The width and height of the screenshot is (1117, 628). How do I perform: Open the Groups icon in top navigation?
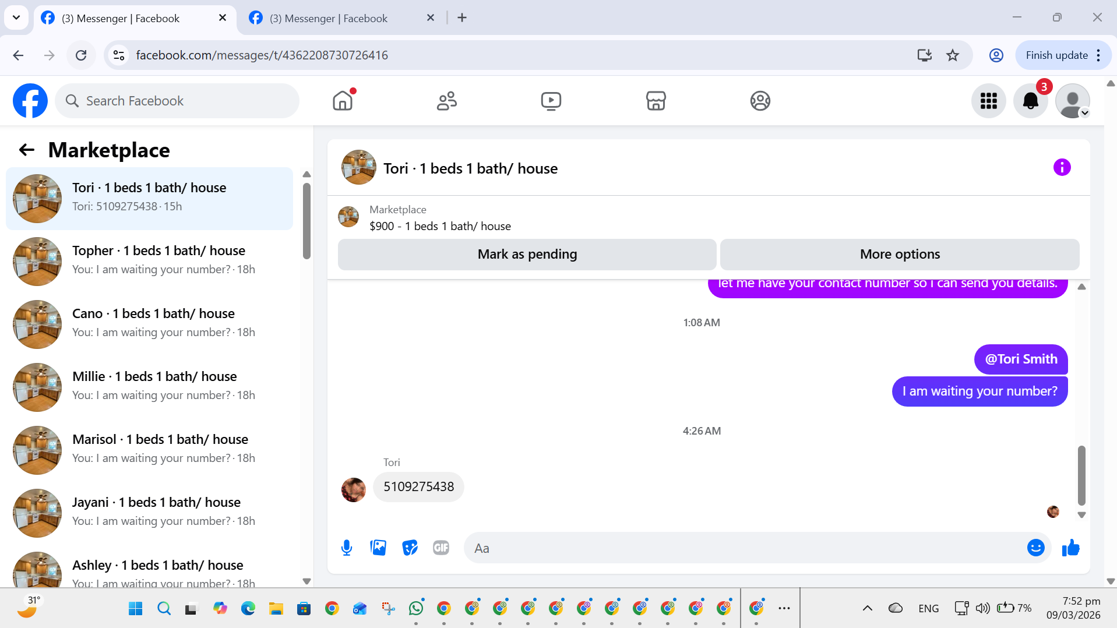[760, 101]
